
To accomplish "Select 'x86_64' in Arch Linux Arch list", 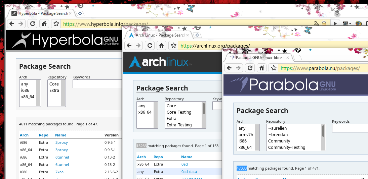I will [145, 112].
